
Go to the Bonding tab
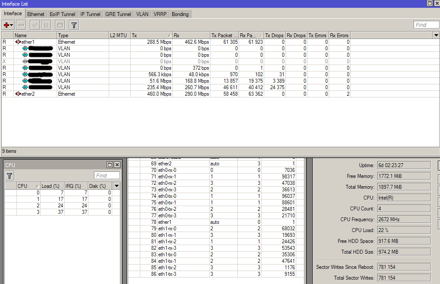pos(180,14)
